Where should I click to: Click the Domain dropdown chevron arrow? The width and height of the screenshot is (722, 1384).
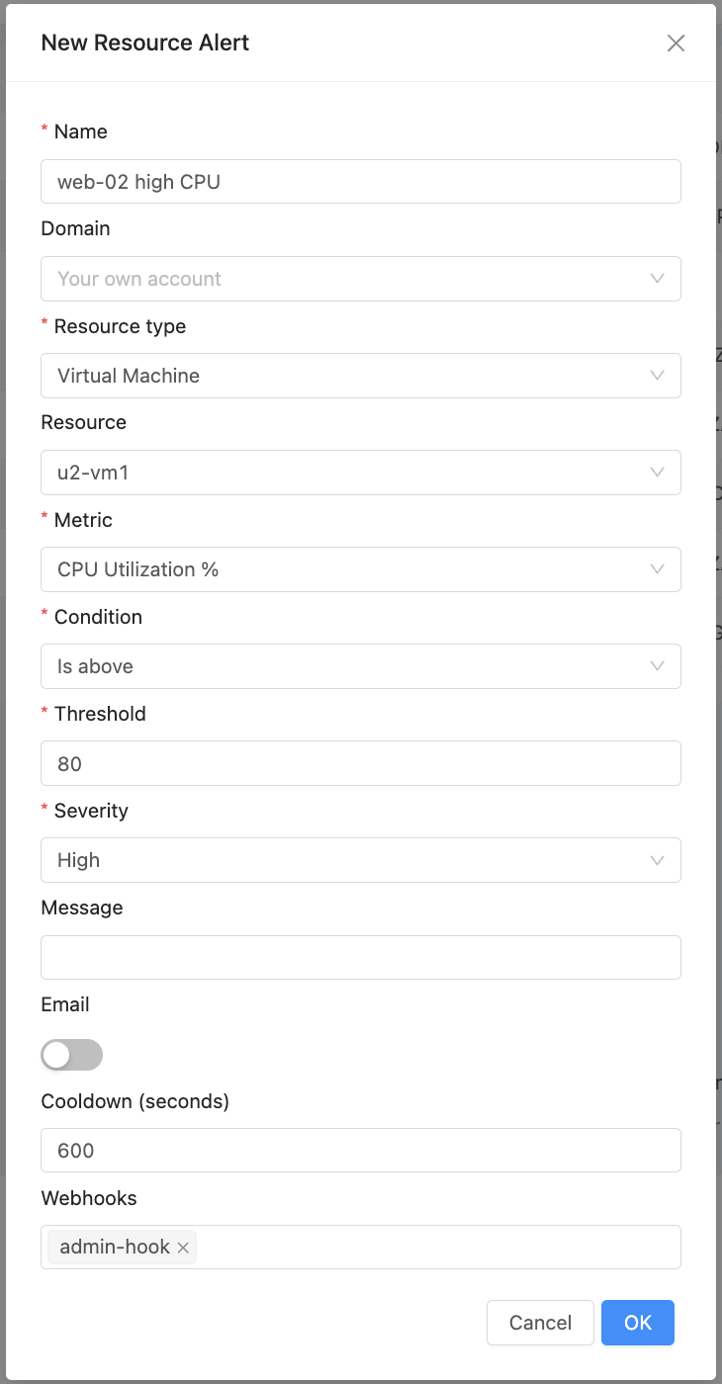[657, 279]
